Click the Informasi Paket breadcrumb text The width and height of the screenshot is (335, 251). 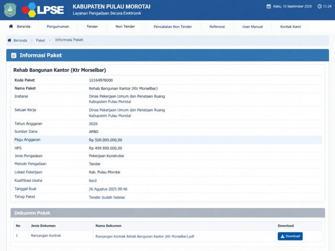69,40
